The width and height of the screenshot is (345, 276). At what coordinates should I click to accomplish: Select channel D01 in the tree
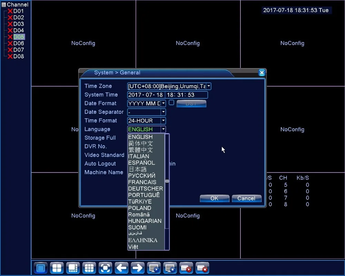[19, 11]
